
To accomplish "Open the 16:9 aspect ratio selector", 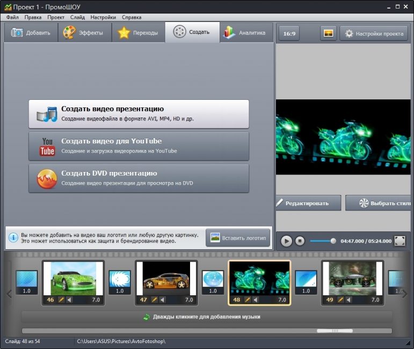I will tap(289, 33).
